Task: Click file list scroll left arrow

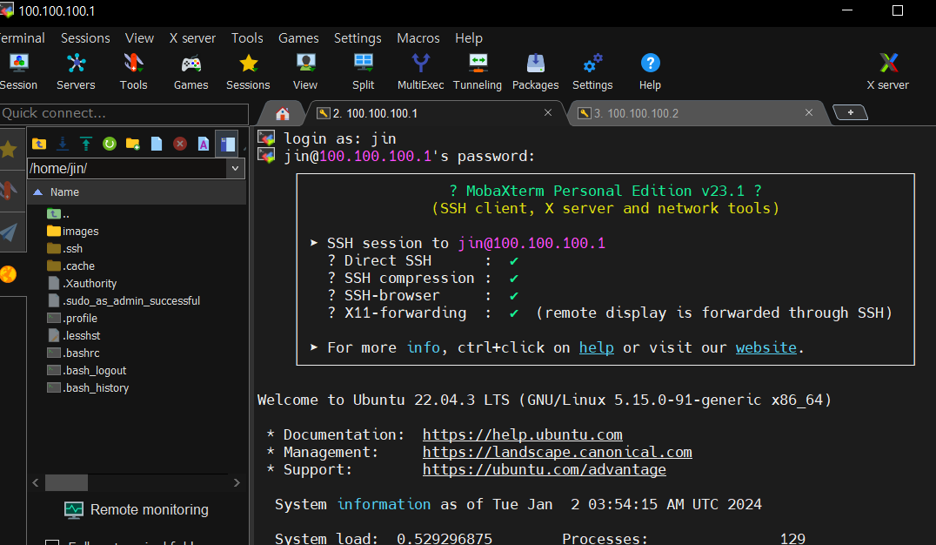Action: coord(35,482)
